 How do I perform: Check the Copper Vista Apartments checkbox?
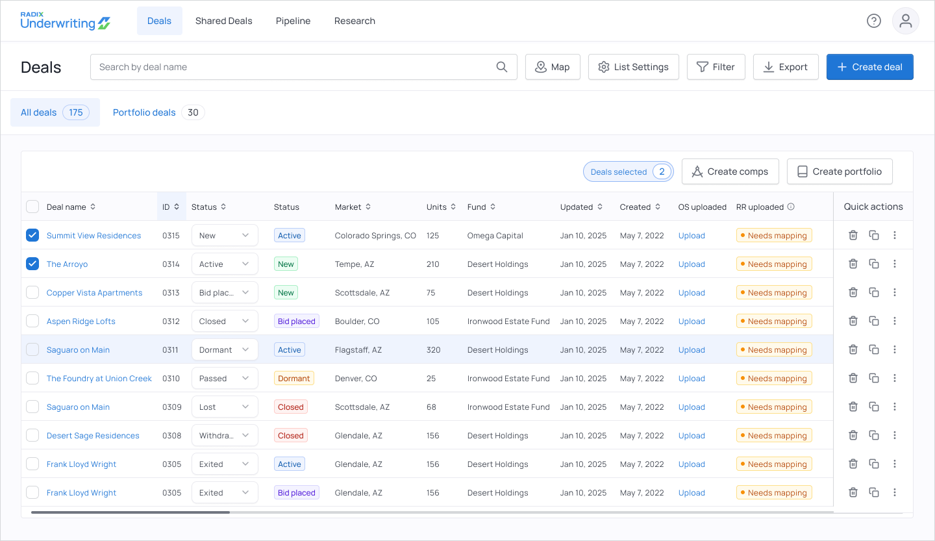pyautogui.click(x=32, y=292)
